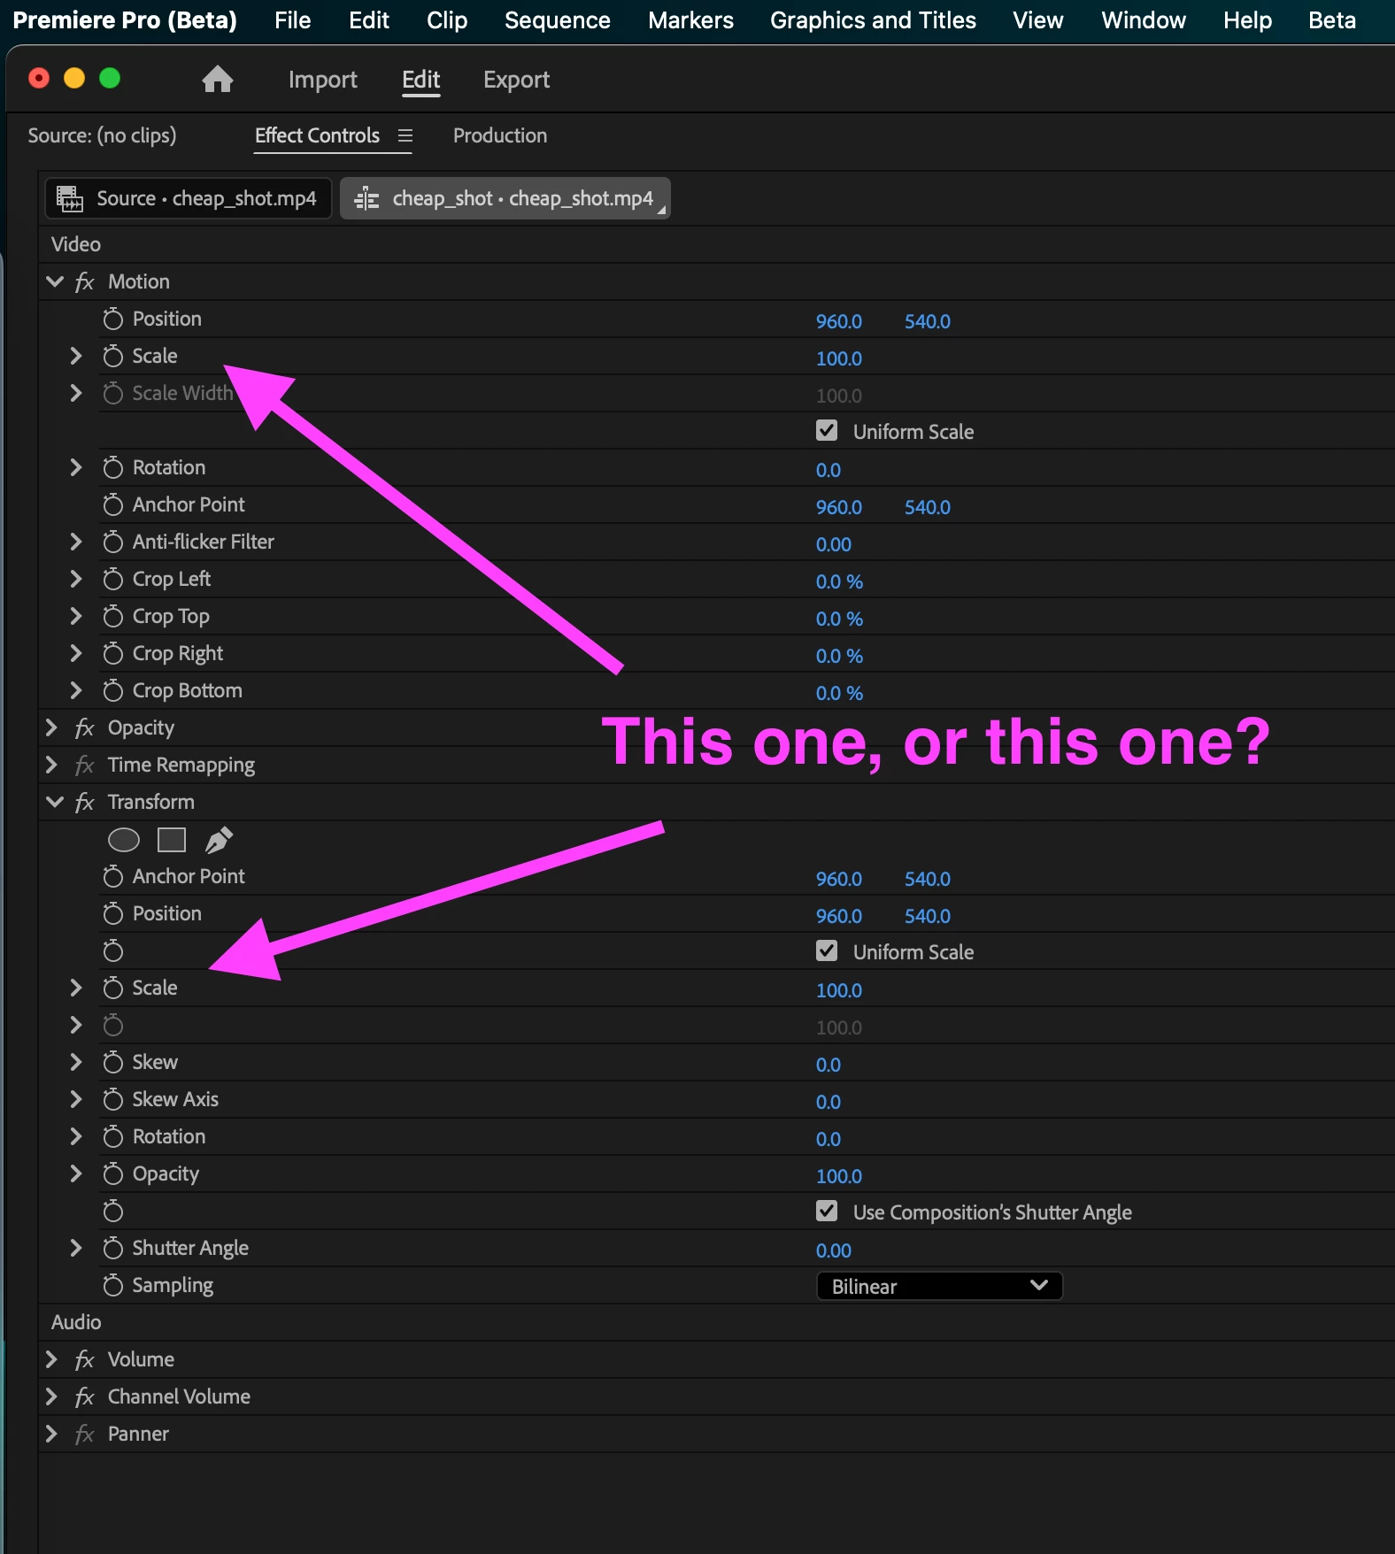Image resolution: width=1395 pixels, height=1554 pixels.
Task: Uncheck Uniform Scale under Transform
Action: pyautogui.click(x=827, y=951)
